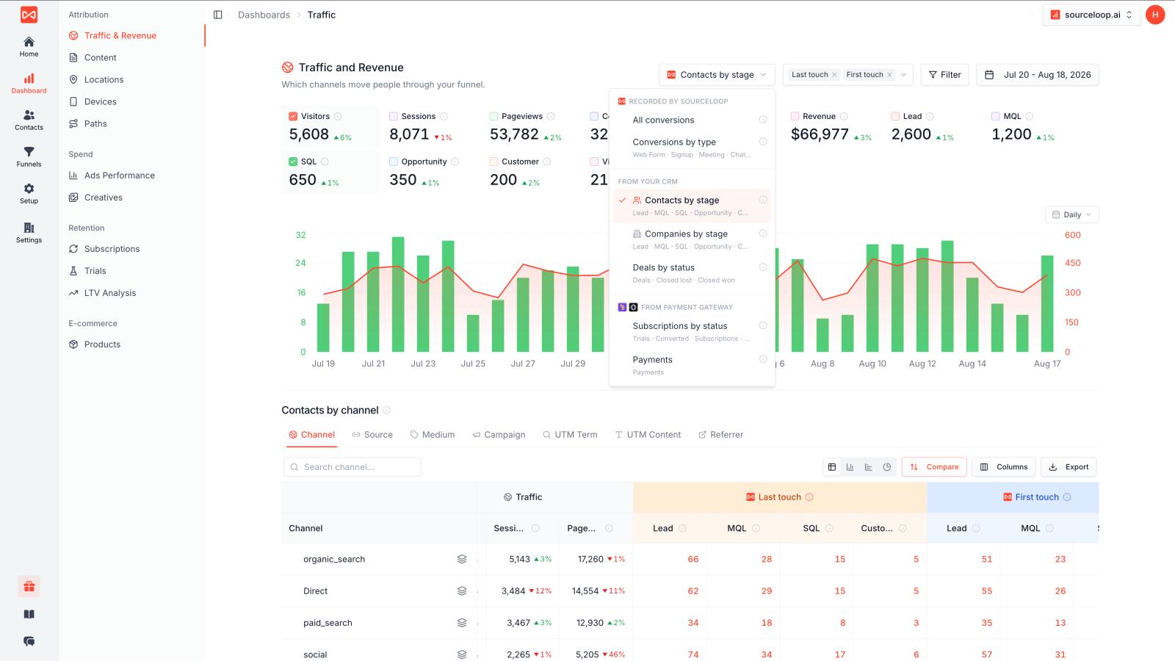The width and height of the screenshot is (1175, 661).
Task: Open Settings from the left rail
Action: (x=29, y=232)
